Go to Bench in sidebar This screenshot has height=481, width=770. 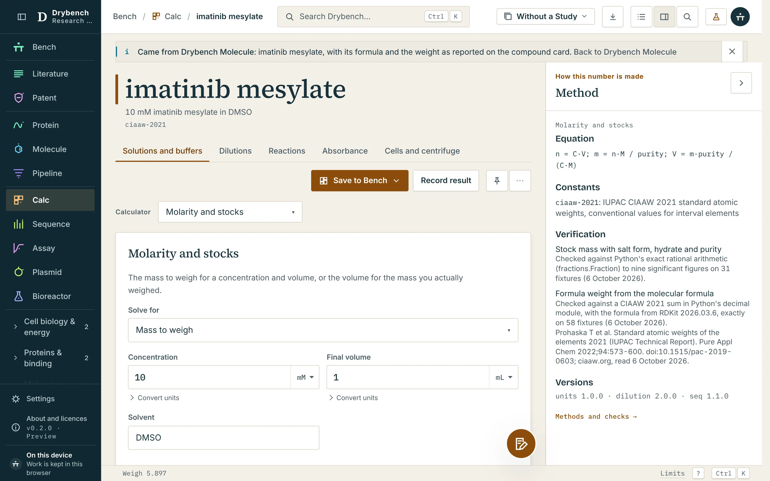pos(50,47)
